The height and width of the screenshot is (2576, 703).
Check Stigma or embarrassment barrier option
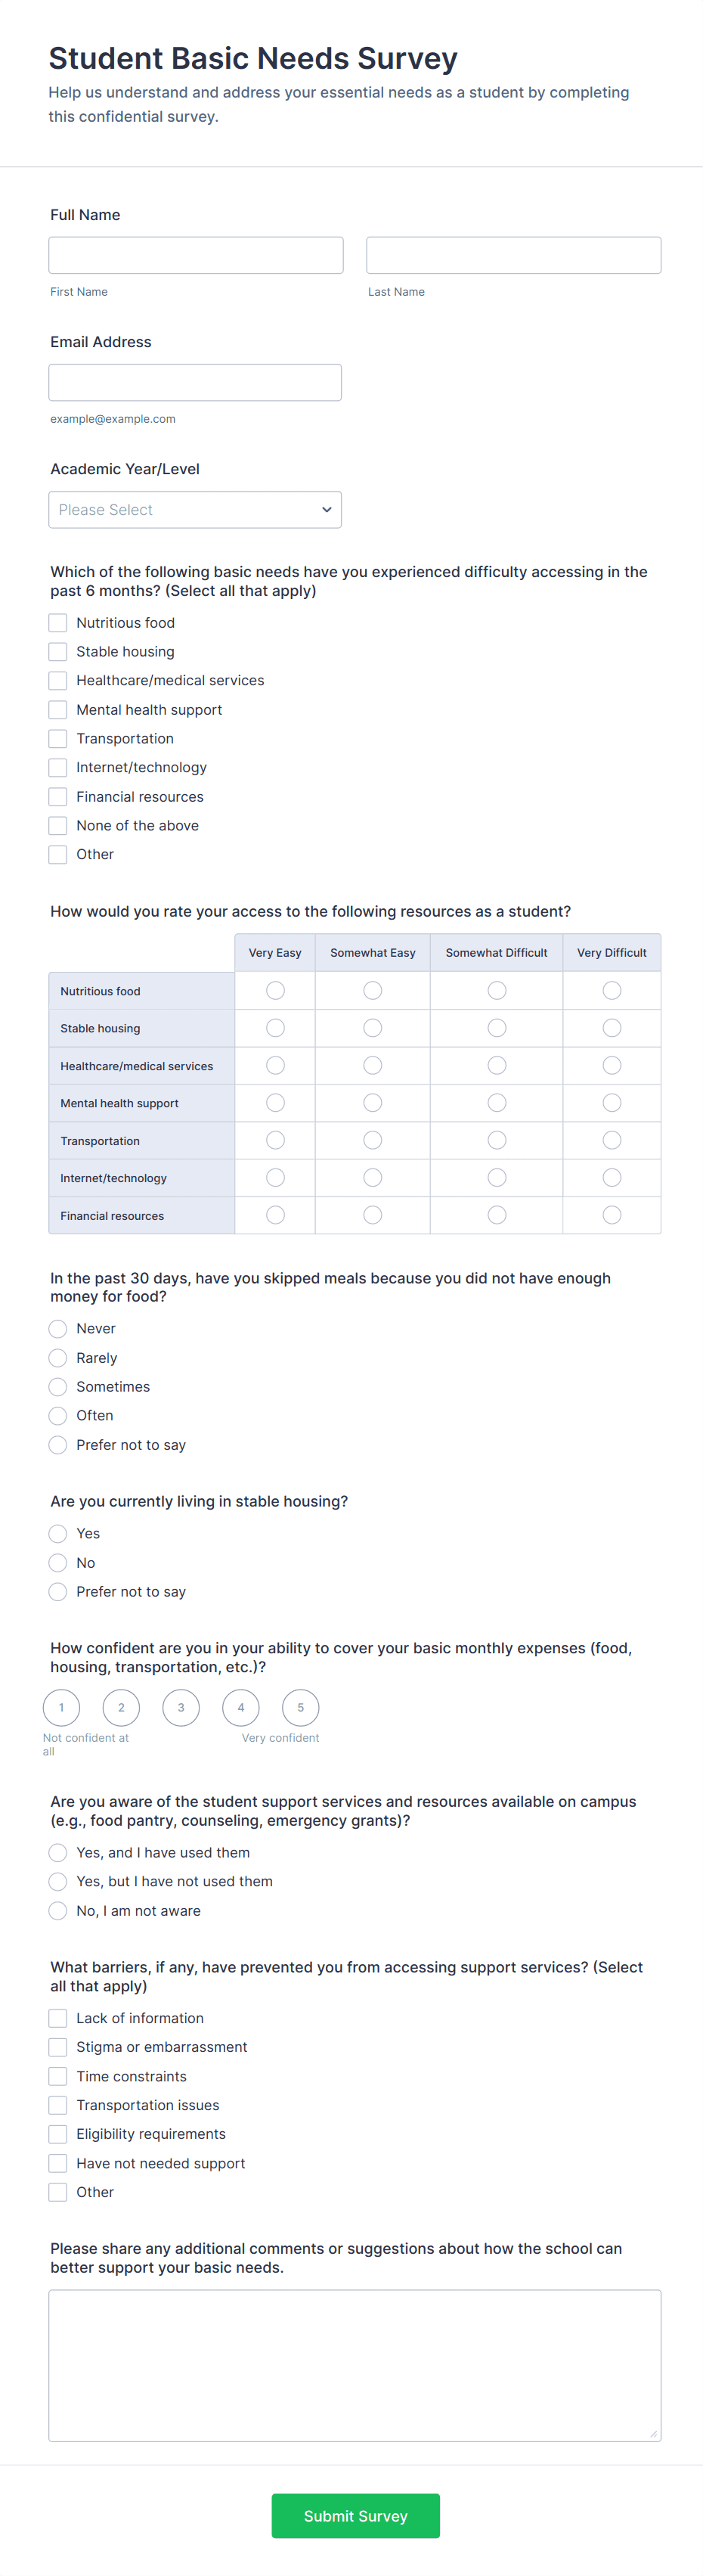click(x=58, y=2046)
